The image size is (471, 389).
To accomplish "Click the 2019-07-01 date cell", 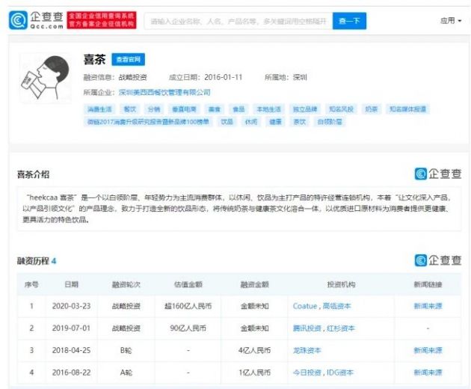I will tap(72, 328).
